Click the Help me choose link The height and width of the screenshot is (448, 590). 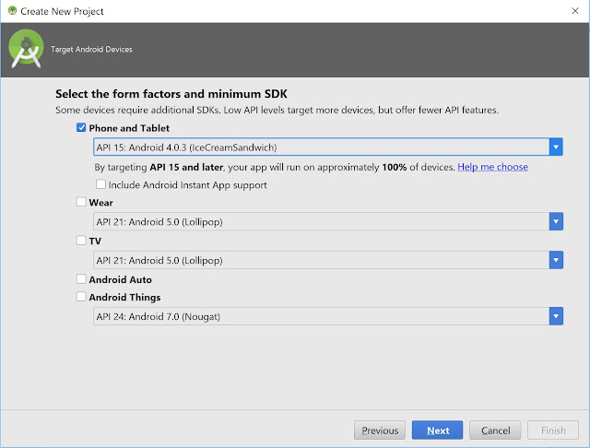(492, 167)
